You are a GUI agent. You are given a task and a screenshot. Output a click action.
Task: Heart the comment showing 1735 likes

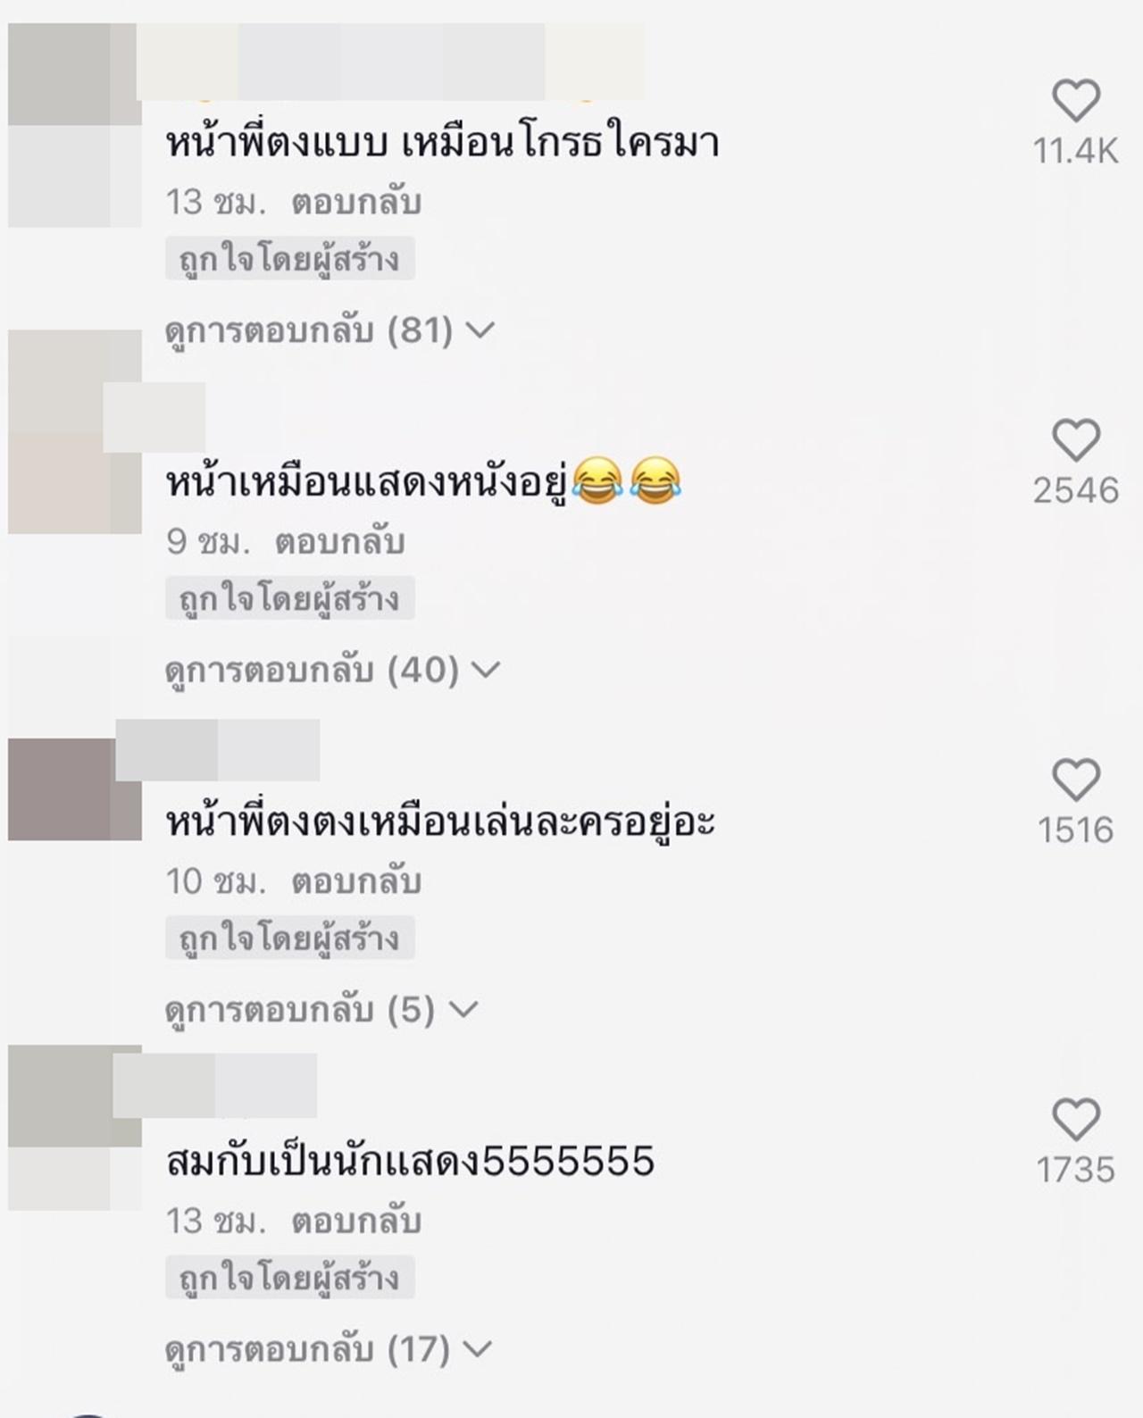tap(1075, 1120)
